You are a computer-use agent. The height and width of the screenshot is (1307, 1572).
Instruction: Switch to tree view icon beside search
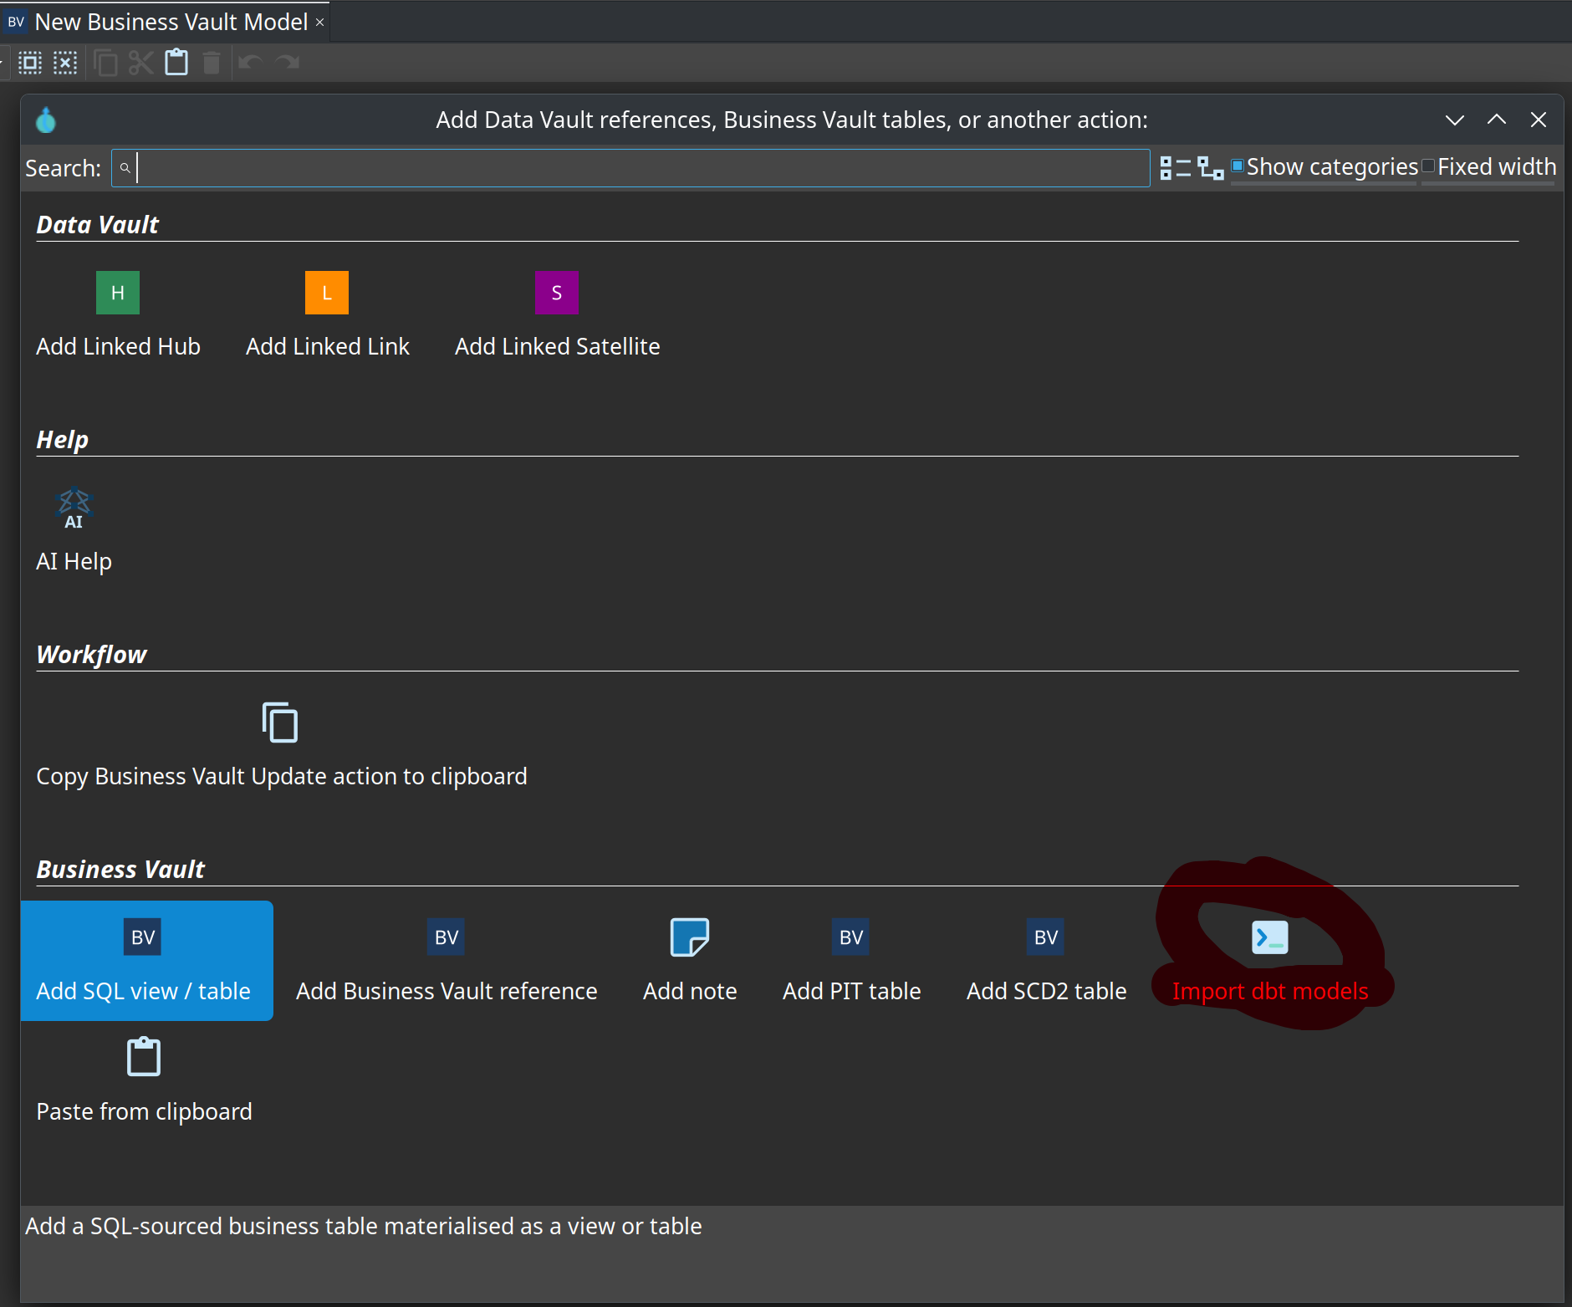click(1210, 168)
